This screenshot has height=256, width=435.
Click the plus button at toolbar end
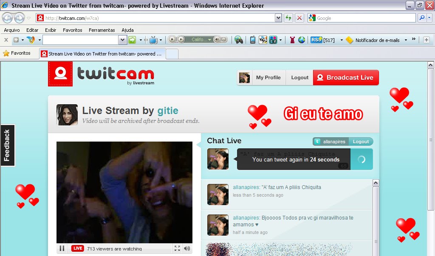point(427,40)
